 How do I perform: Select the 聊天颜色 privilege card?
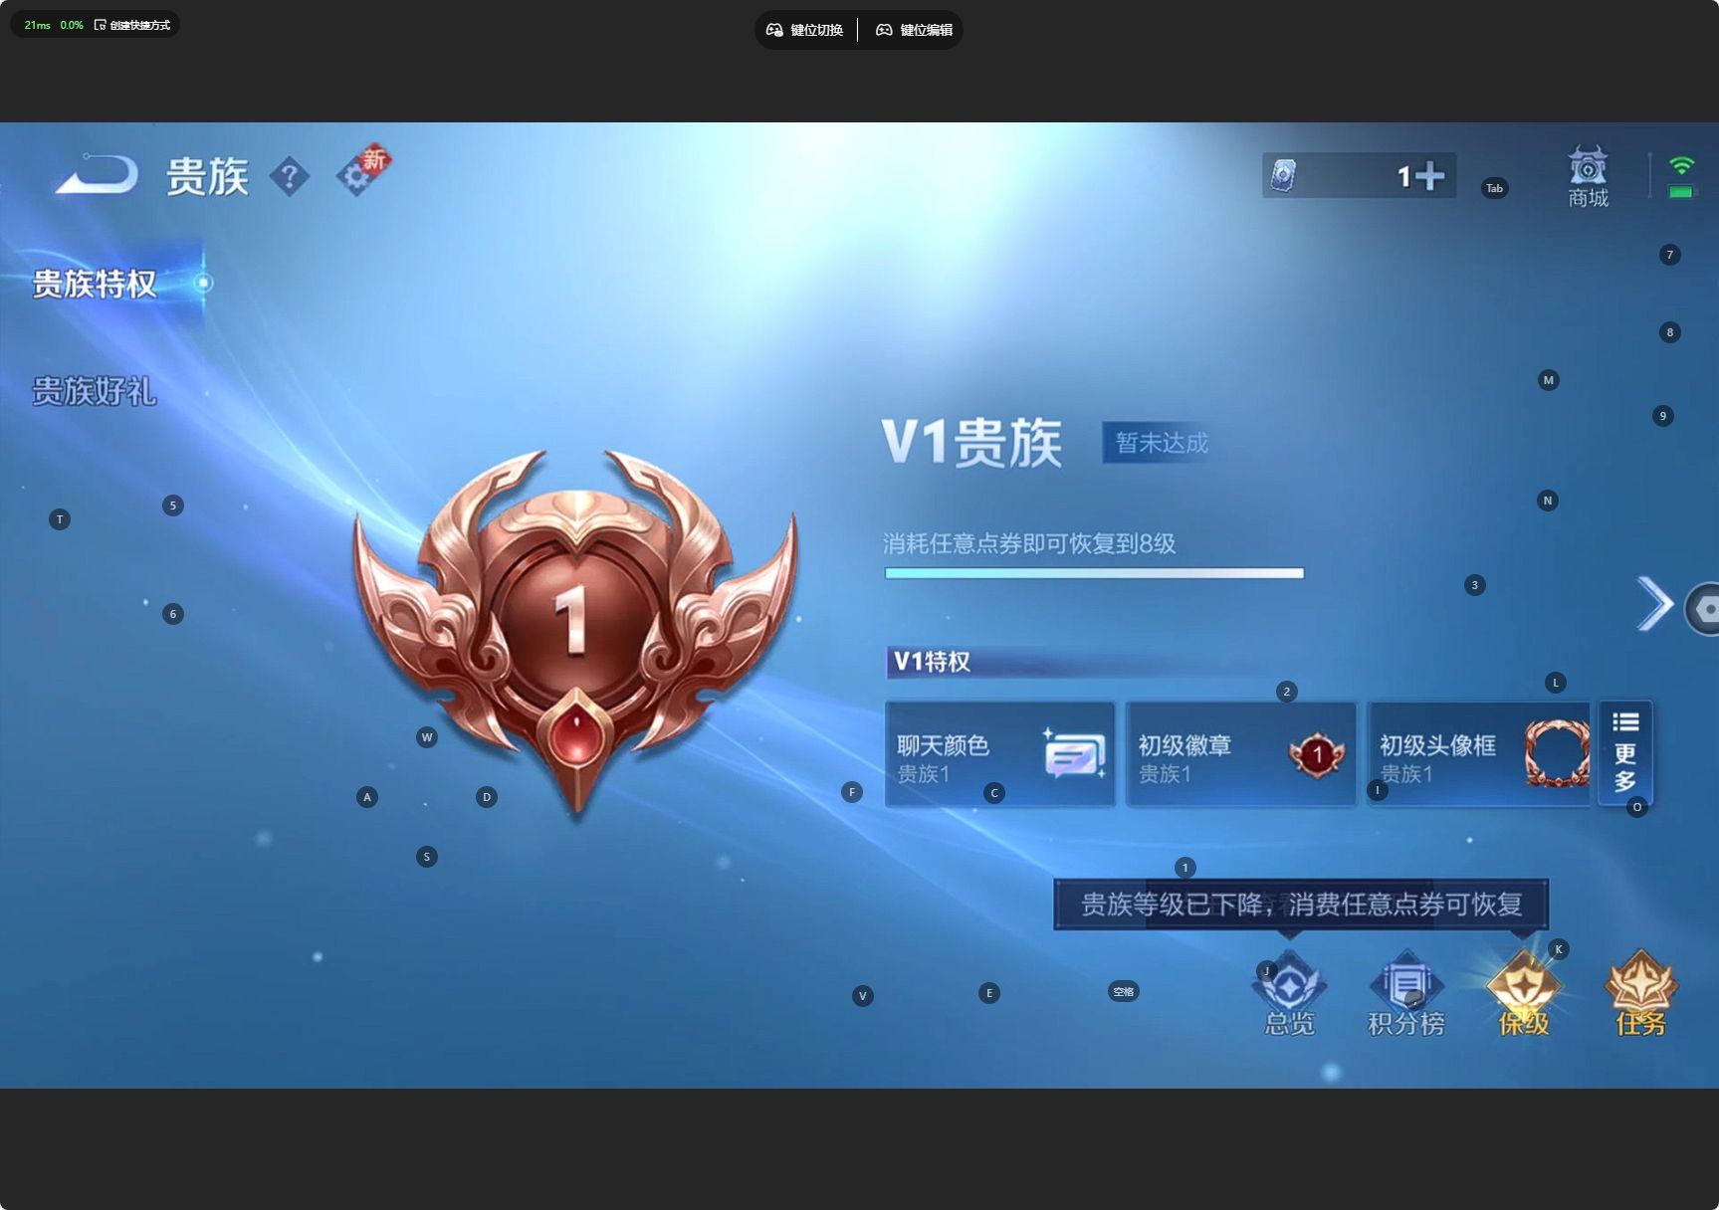pyautogui.click(x=999, y=753)
